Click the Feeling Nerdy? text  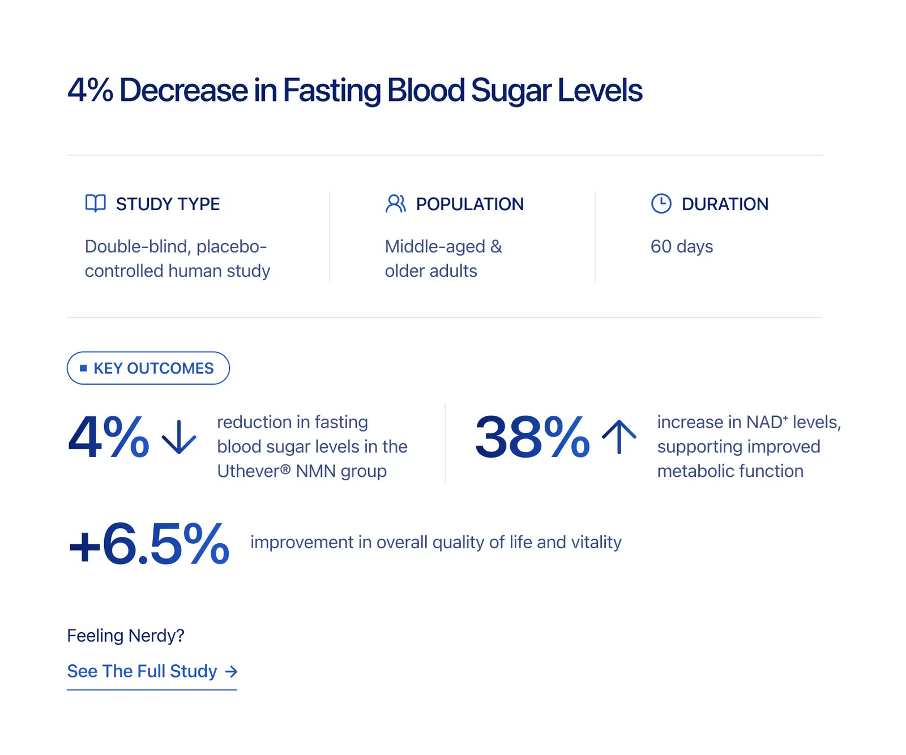(x=126, y=635)
